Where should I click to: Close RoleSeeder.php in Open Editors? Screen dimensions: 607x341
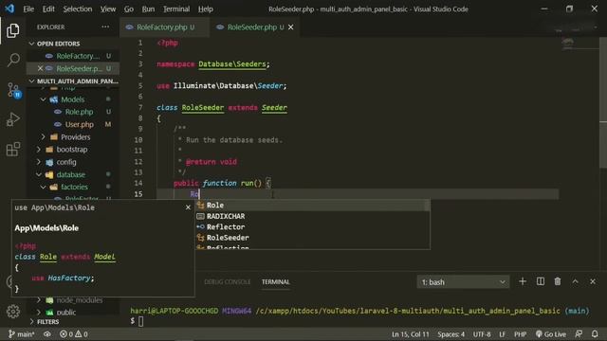(x=40, y=68)
